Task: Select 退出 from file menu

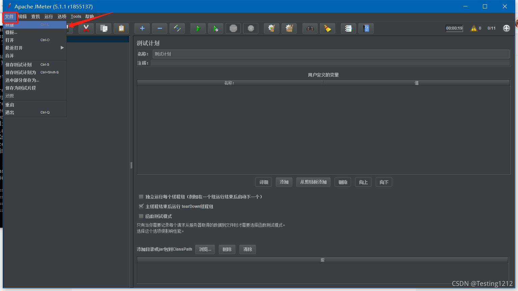Action: (35, 112)
